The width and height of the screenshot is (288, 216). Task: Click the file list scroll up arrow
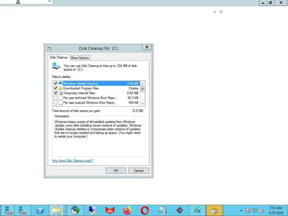(142, 84)
